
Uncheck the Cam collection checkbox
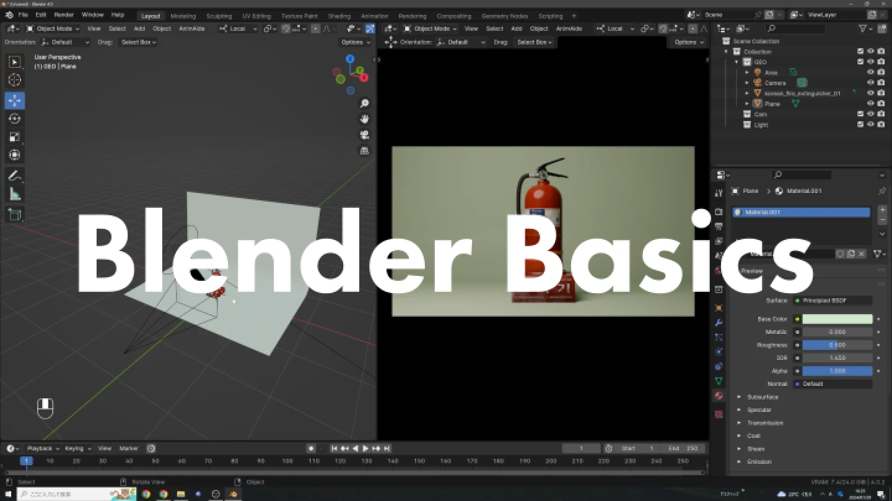point(860,114)
